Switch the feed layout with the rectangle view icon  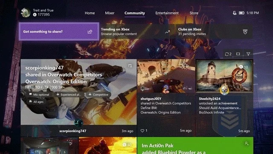pos(238,54)
